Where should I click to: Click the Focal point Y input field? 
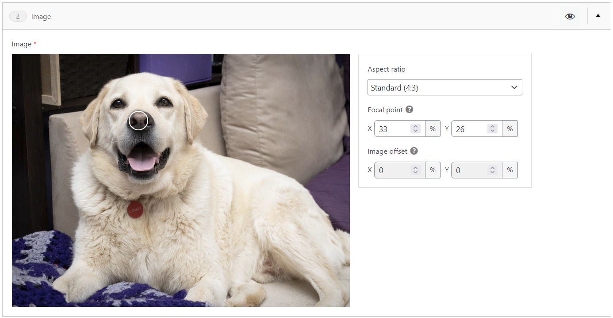470,129
